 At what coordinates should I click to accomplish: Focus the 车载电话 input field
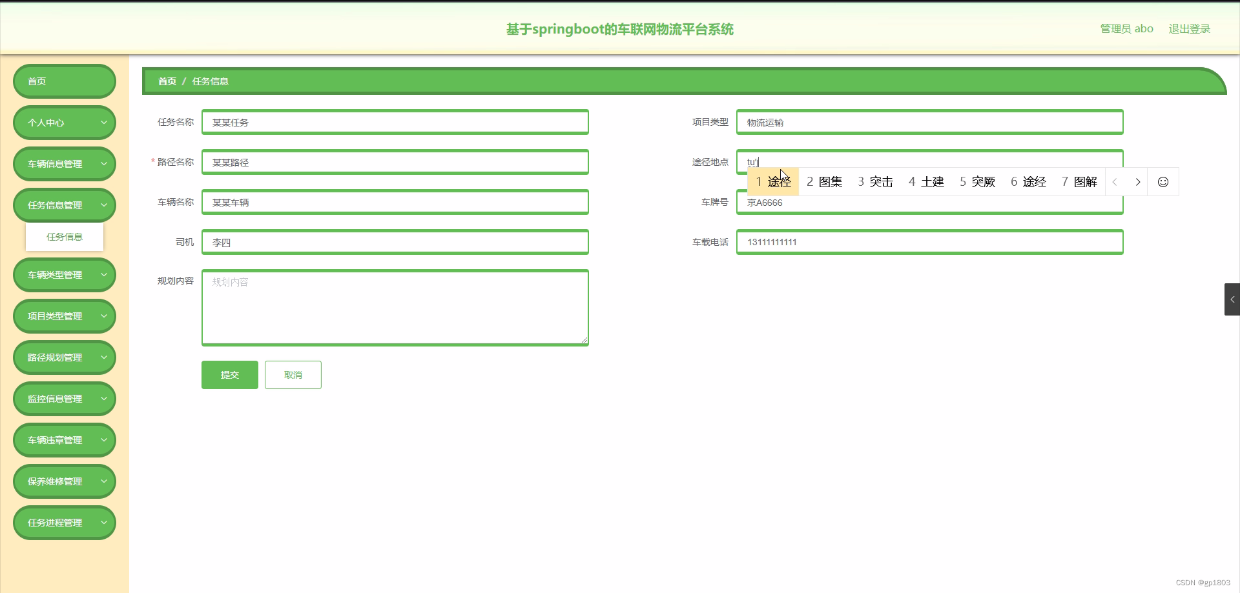tap(930, 242)
